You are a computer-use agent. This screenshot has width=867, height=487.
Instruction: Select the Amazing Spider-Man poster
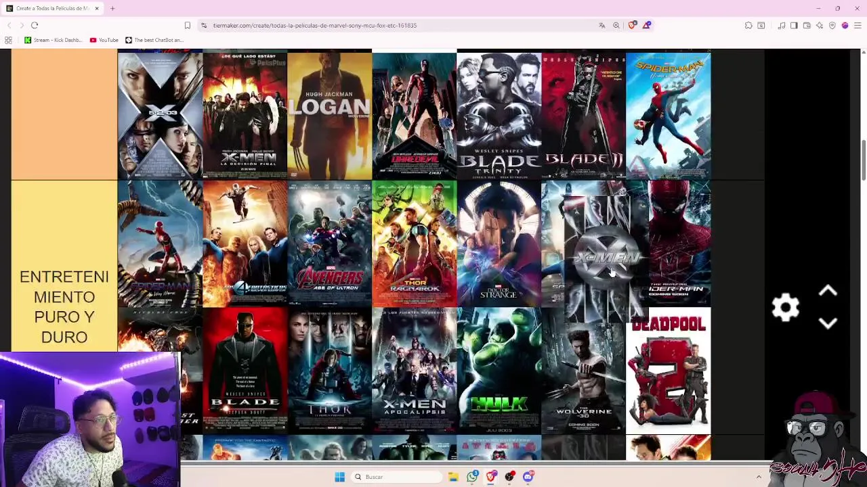coord(680,243)
